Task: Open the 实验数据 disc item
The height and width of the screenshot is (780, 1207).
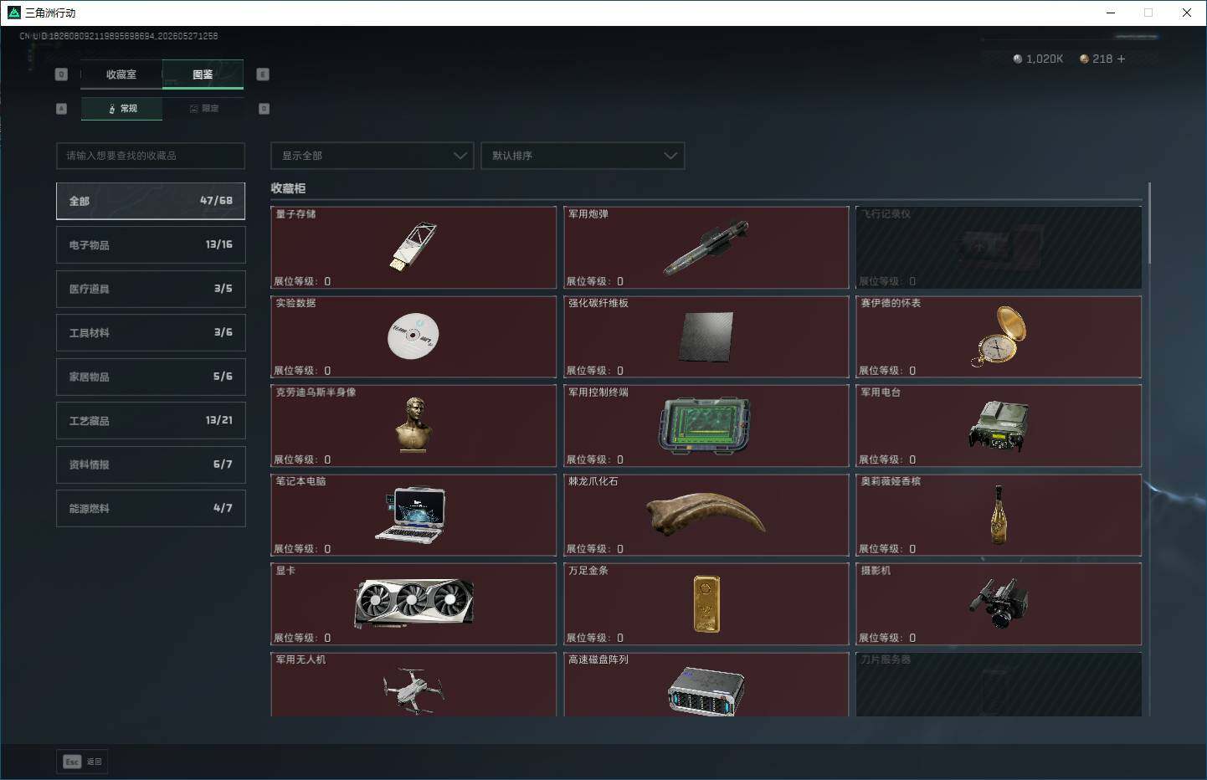Action: pos(413,336)
